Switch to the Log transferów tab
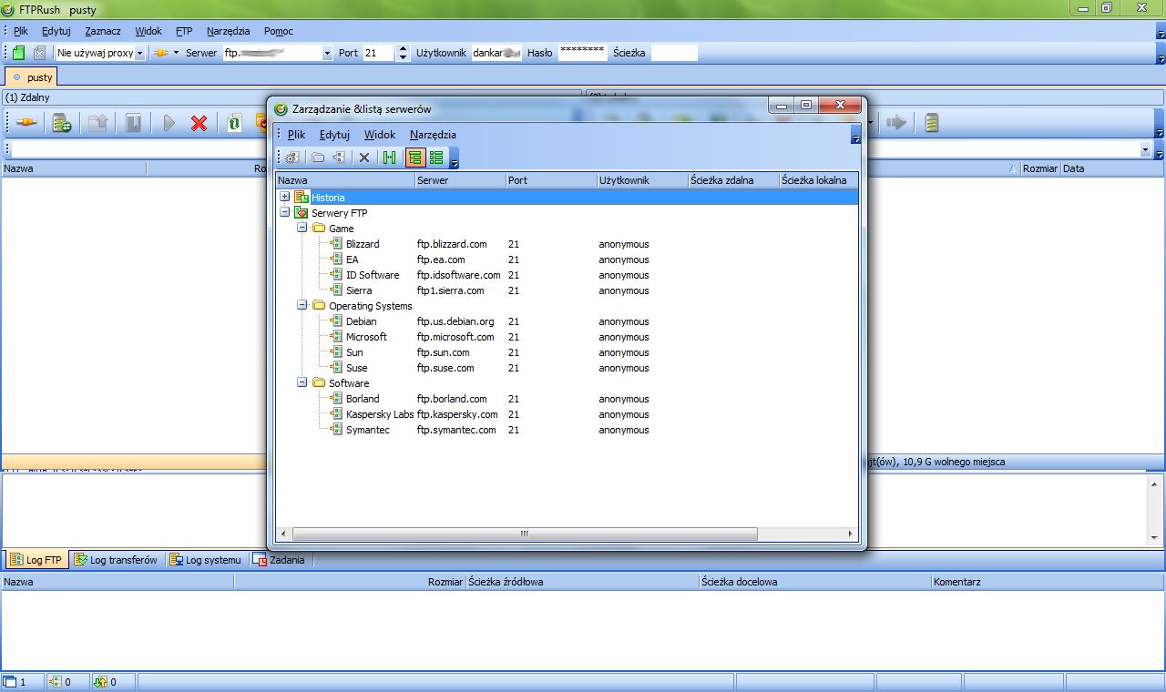The width and height of the screenshot is (1166, 692). [x=116, y=560]
